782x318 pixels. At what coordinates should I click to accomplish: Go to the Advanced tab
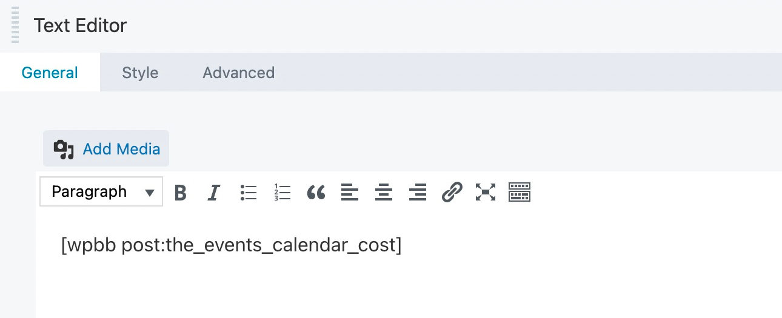coord(238,73)
